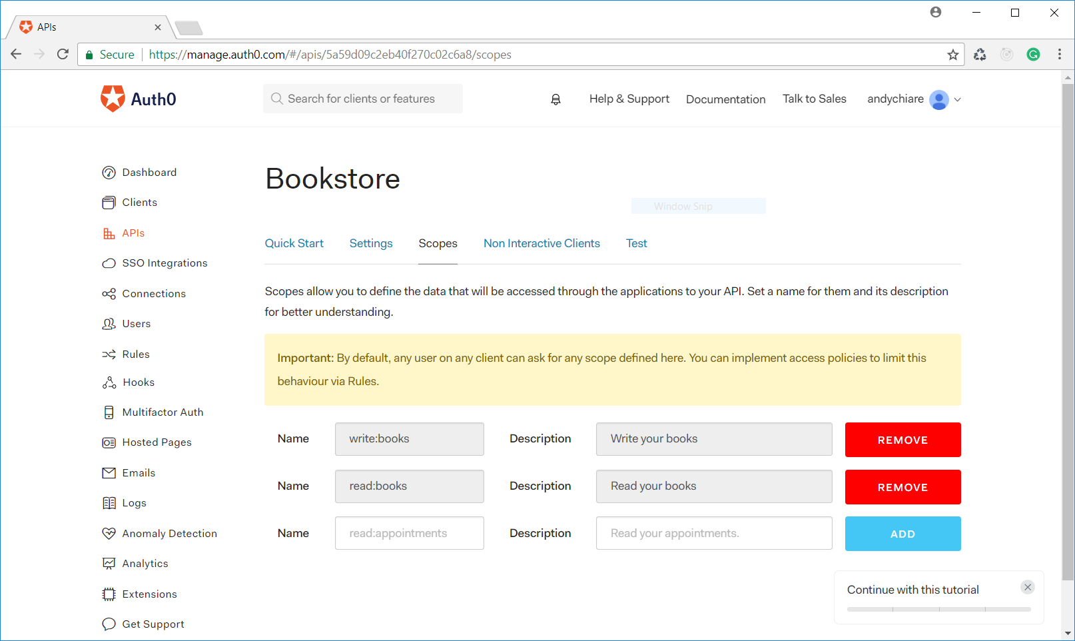Click the Auth0 logo
Screen dimensions: 1075x641
click(x=139, y=99)
